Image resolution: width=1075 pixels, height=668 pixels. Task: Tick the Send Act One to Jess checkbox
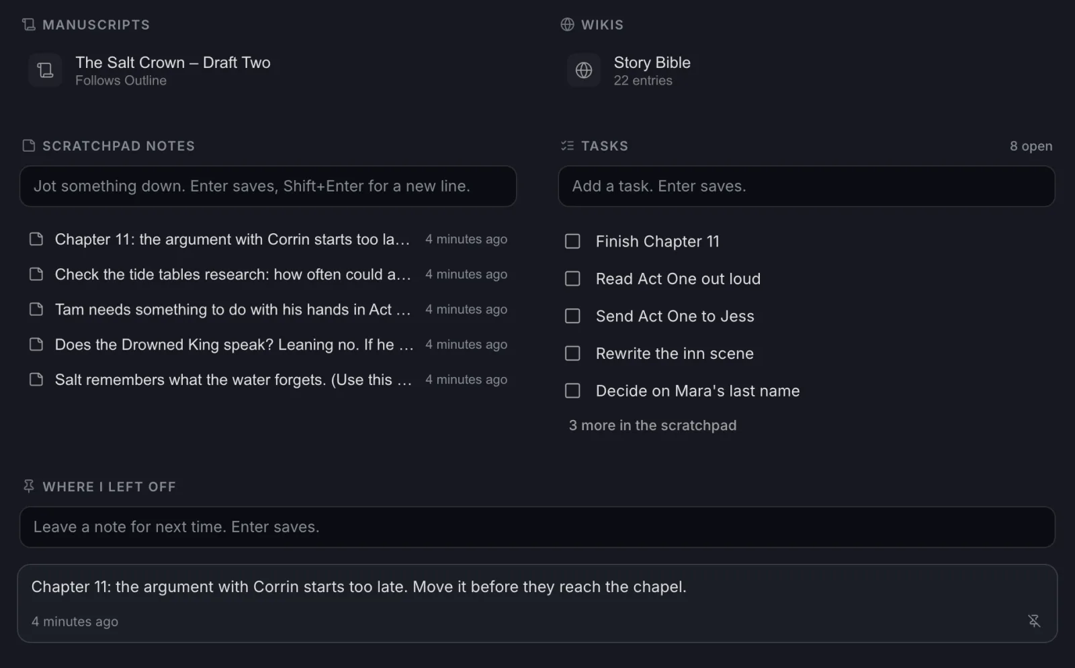[x=572, y=316]
